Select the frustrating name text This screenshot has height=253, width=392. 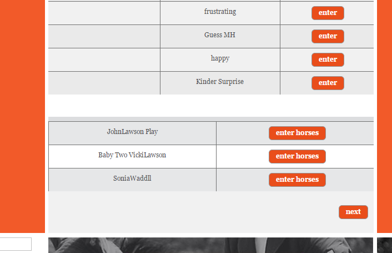(220, 12)
